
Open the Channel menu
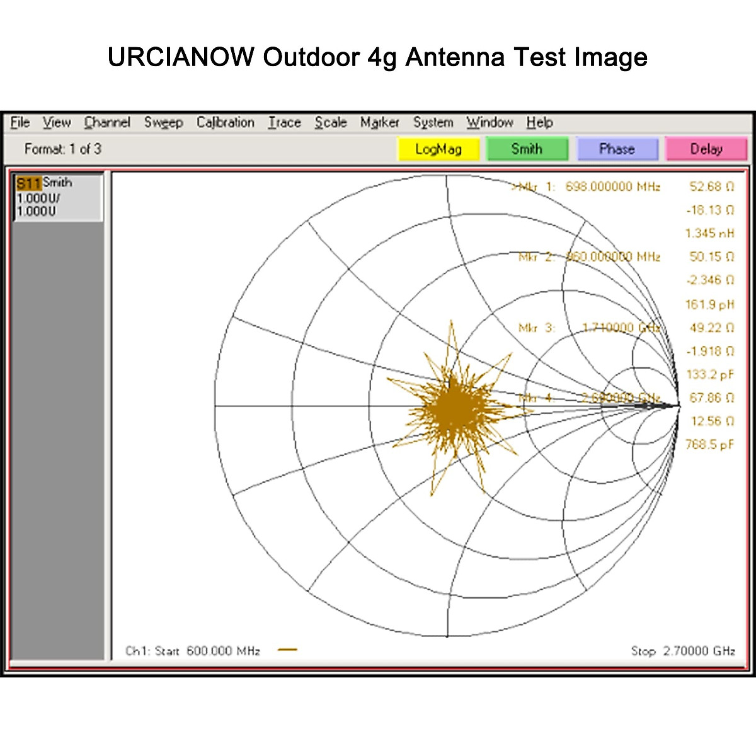(x=106, y=122)
